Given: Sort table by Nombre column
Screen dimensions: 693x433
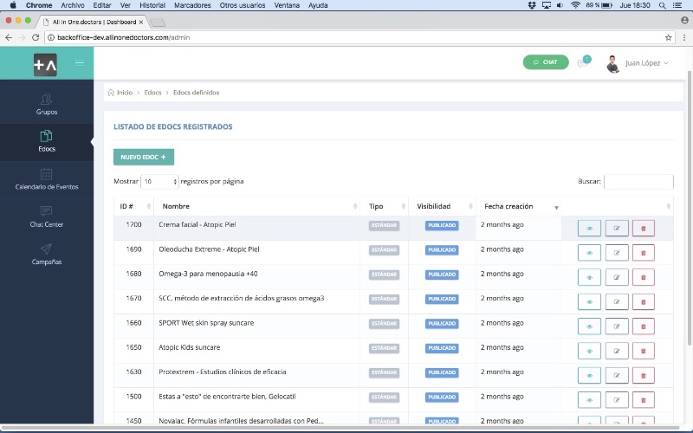Looking at the screenshot, I should pyautogui.click(x=256, y=206).
